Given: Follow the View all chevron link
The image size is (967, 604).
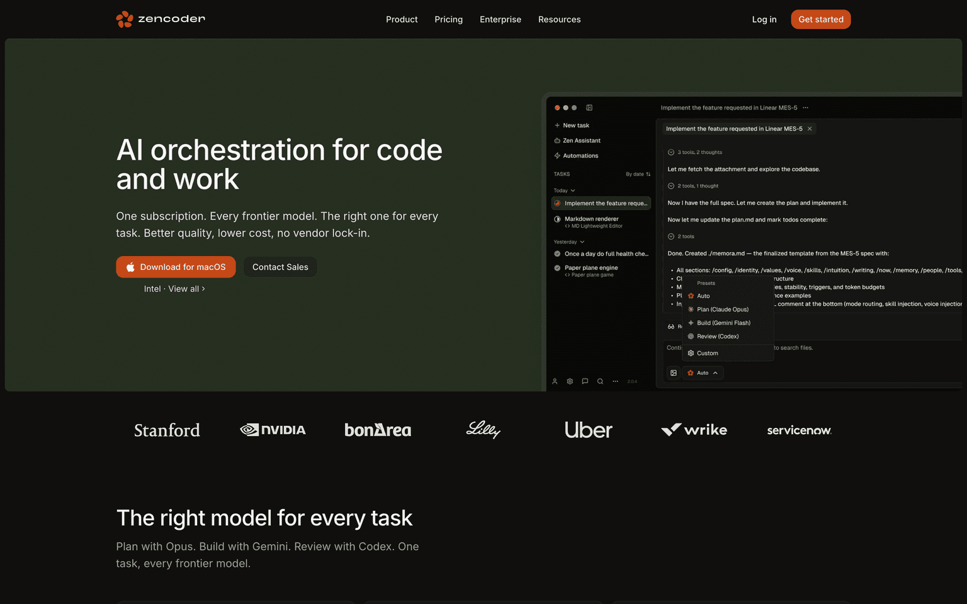Looking at the screenshot, I should pyautogui.click(x=186, y=289).
